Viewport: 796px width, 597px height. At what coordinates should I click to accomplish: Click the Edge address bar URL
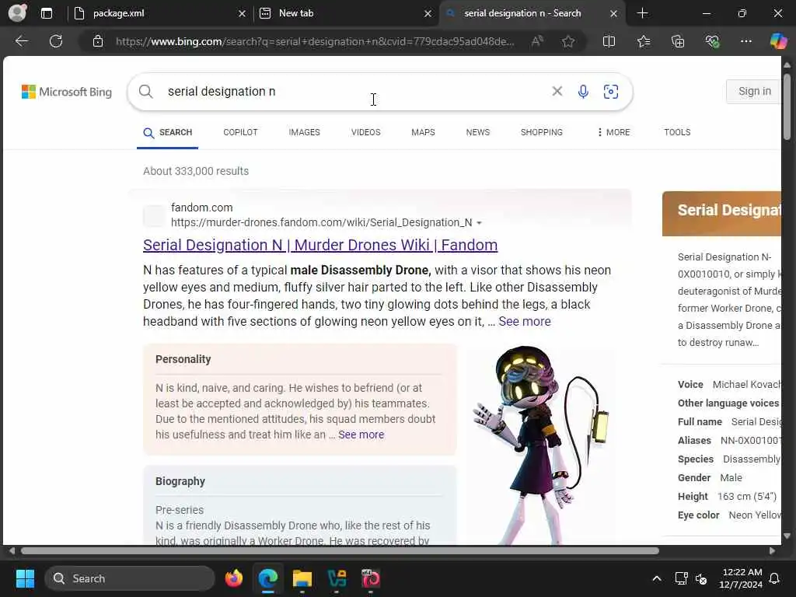tap(315, 41)
